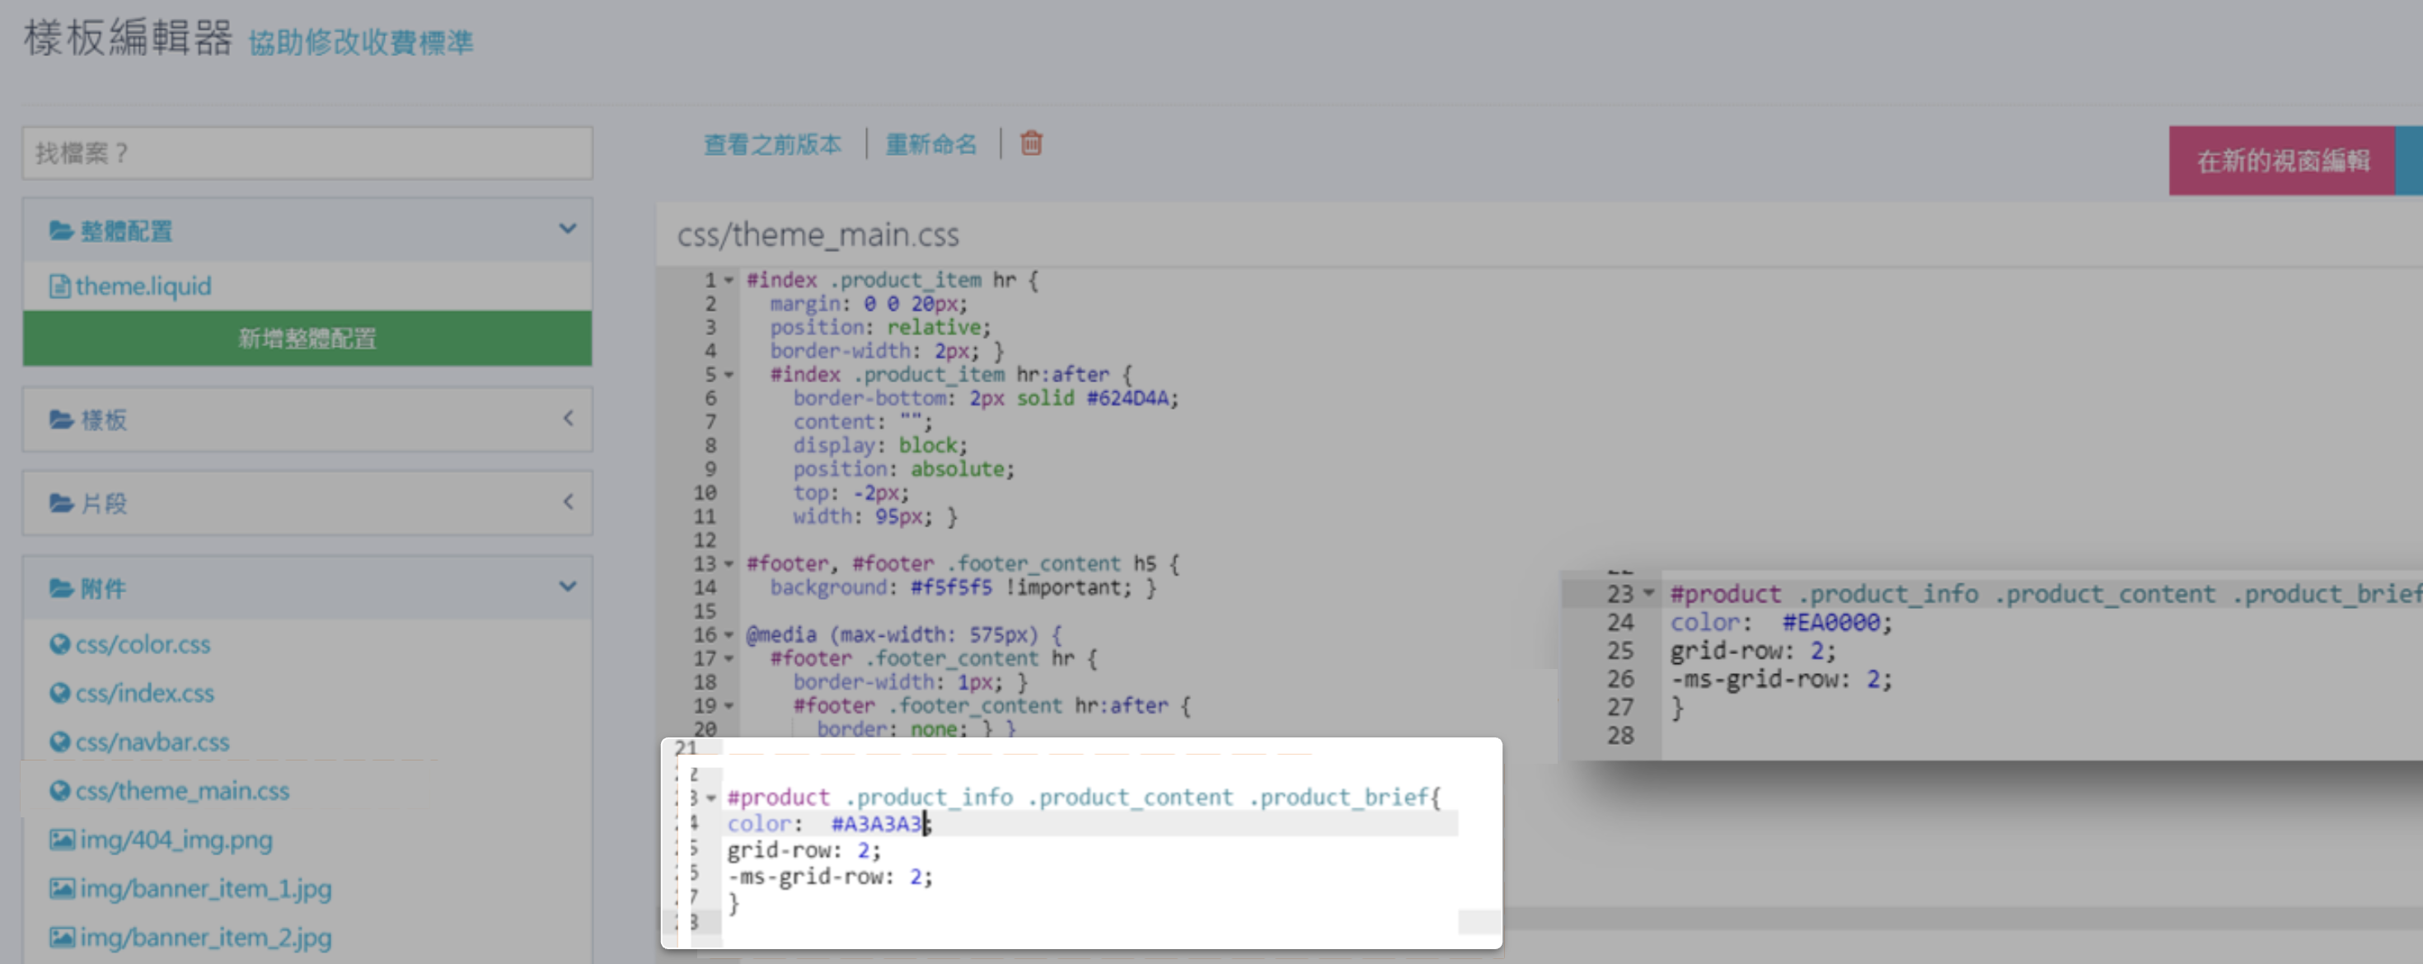Open css/navbar.css file
This screenshot has height=964, width=2423.
pos(152,742)
